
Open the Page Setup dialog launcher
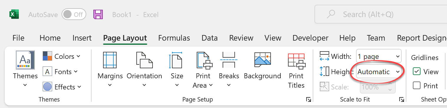(308, 100)
